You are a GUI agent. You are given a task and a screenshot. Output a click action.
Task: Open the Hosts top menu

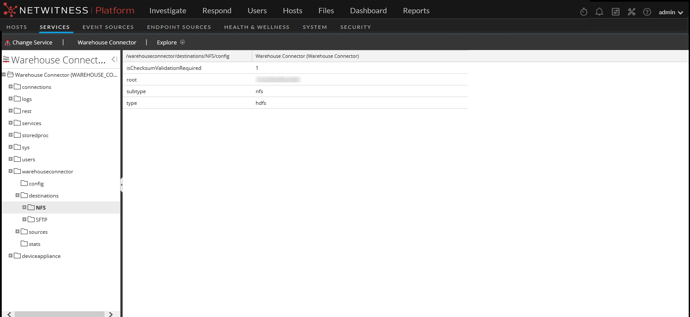pos(292,11)
